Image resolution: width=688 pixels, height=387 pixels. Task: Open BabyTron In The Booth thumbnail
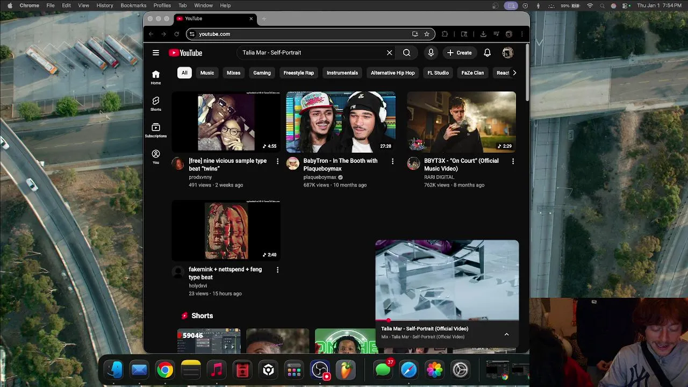341,121
